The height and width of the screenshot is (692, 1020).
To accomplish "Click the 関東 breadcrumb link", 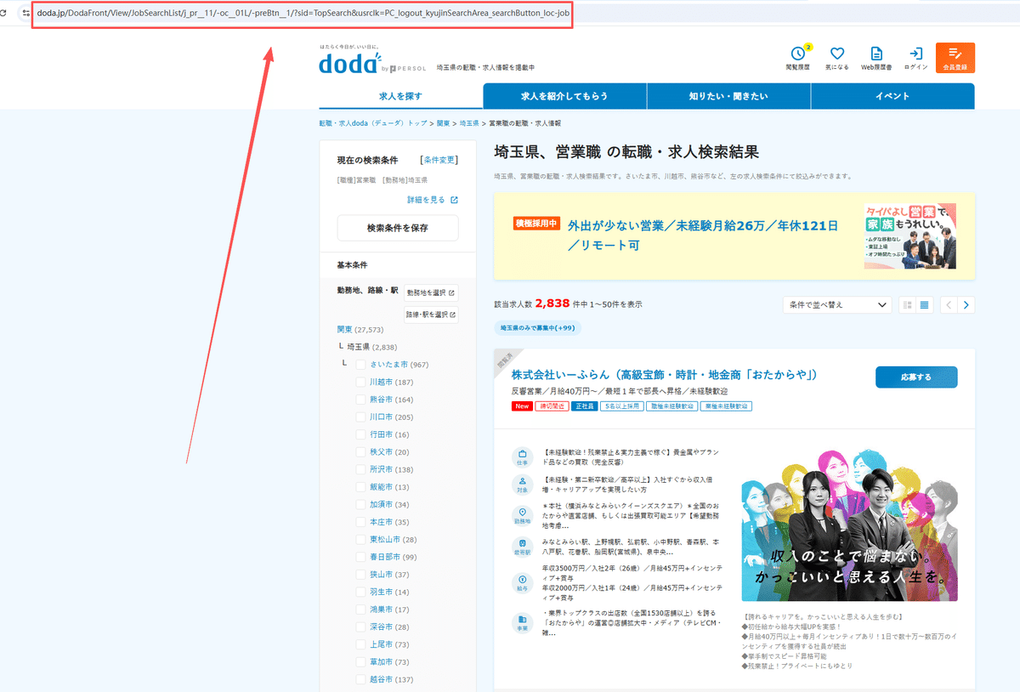I will [444, 123].
